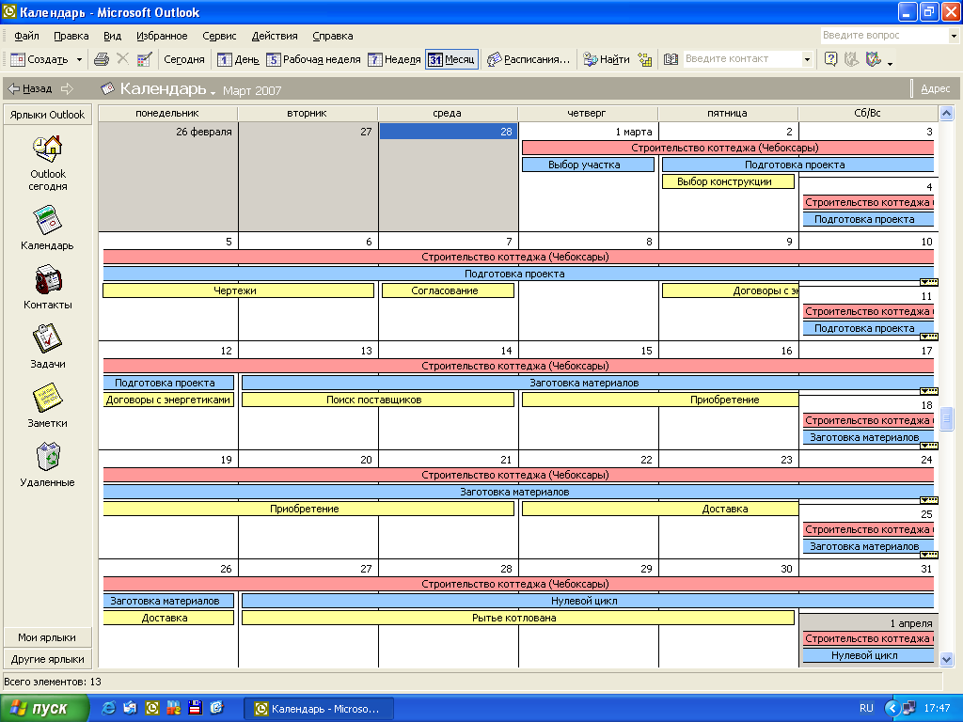Screen dimensions: 963x722
Task: Open the Вид menu
Action: coord(113,36)
